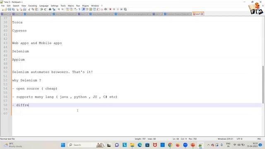The width and height of the screenshot is (265, 149).
Task: Click 'length : 707' in status bar
Action: pyautogui.click(x=140, y=139)
